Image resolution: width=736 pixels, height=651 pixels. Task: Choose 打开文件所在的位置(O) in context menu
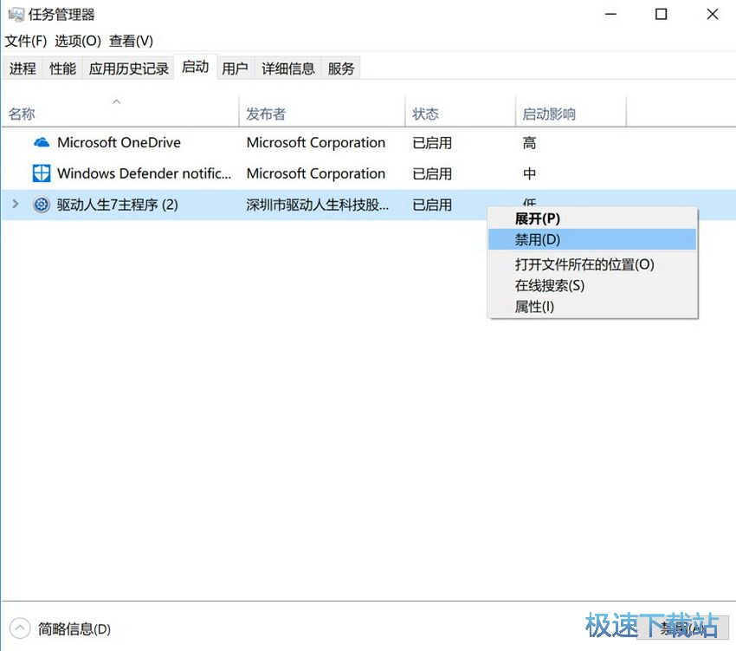592,264
